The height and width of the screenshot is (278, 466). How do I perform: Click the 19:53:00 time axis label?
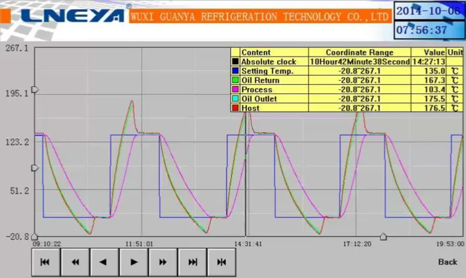click(x=450, y=244)
